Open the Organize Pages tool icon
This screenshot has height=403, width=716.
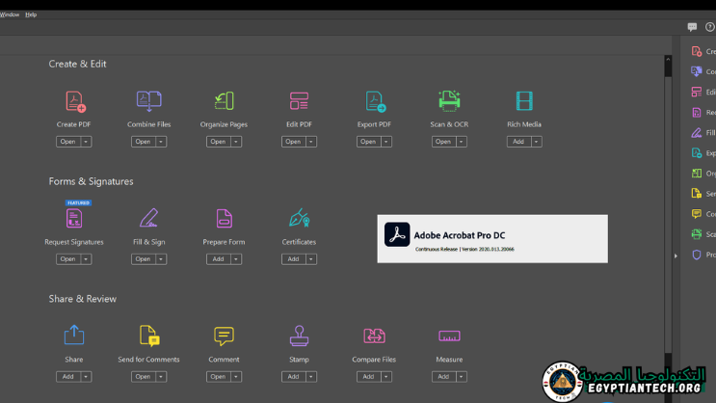[225, 101]
